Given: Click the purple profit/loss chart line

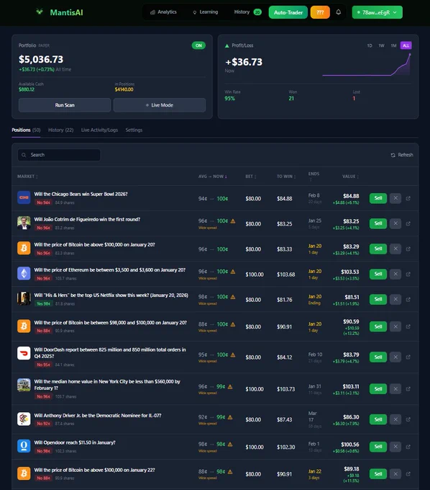Looking at the screenshot, I should (367, 65).
